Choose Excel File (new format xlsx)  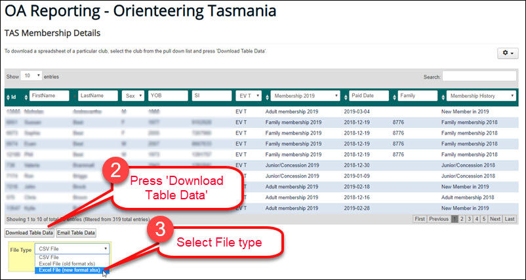pyautogui.click(x=72, y=270)
